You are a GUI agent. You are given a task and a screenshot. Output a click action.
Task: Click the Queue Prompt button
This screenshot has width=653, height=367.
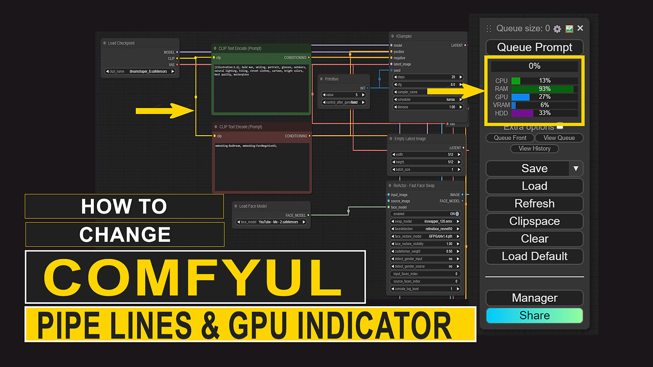tap(535, 47)
